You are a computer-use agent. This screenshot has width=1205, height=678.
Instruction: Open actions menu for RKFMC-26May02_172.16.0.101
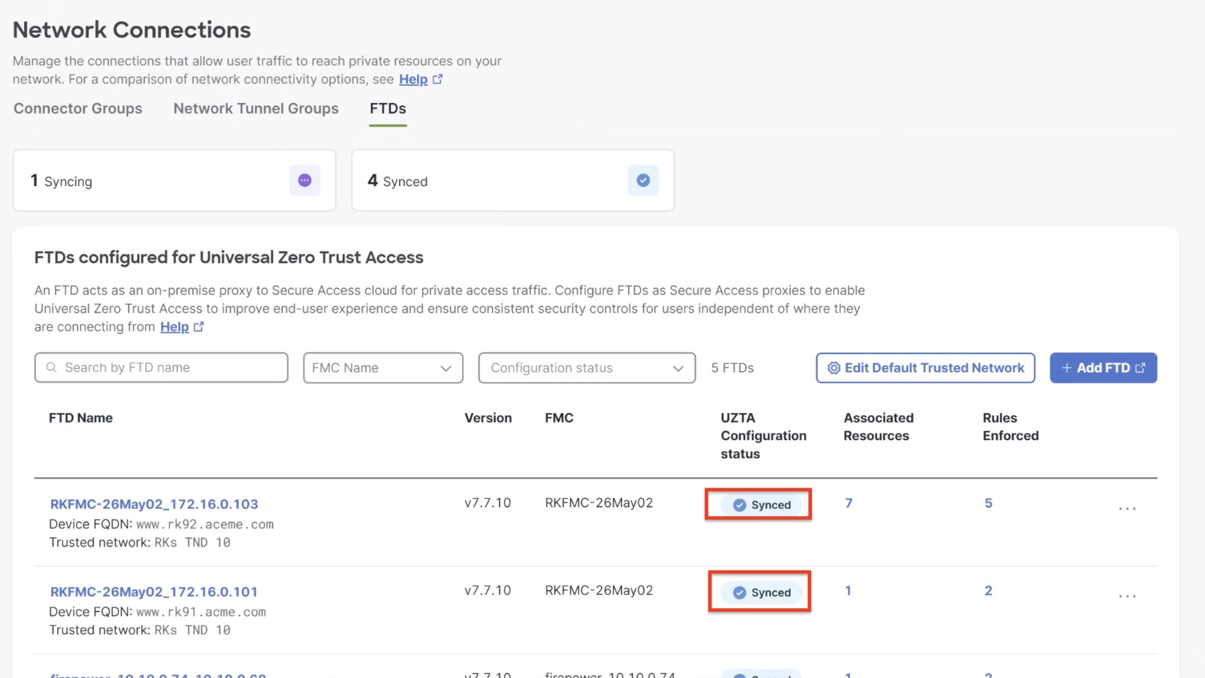[1127, 596]
